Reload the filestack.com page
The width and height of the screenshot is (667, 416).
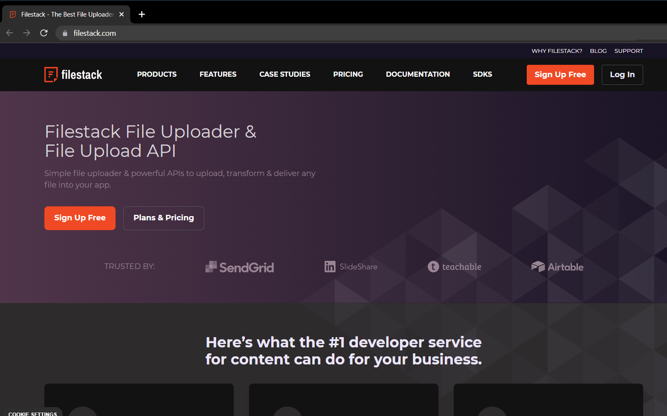click(44, 33)
